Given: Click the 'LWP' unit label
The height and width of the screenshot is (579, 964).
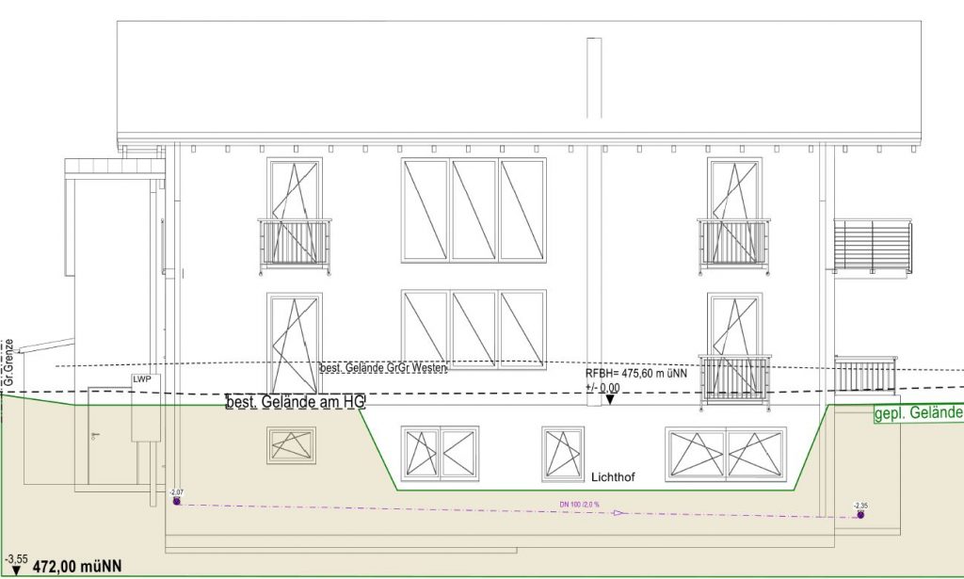Looking at the screenshot, I should click(142, 379).
